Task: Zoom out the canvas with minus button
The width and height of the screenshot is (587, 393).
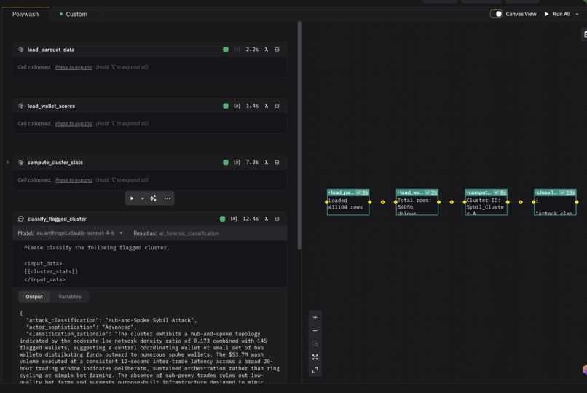Action: 315,330
